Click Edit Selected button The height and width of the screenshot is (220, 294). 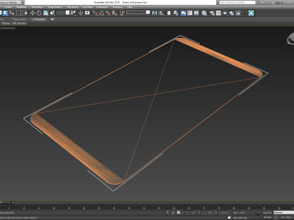19,23
